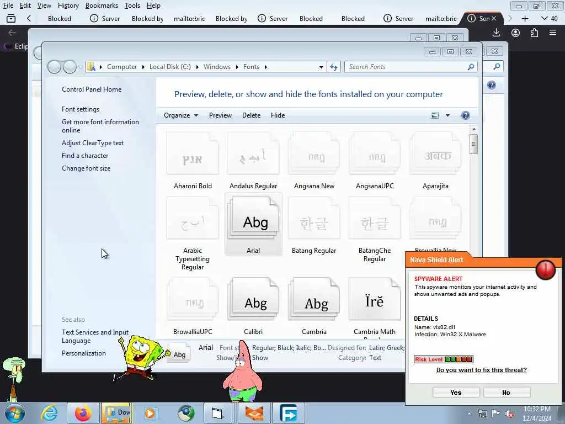
Task: Click Yes to fix the threat
Action: (x=456, y=393)
